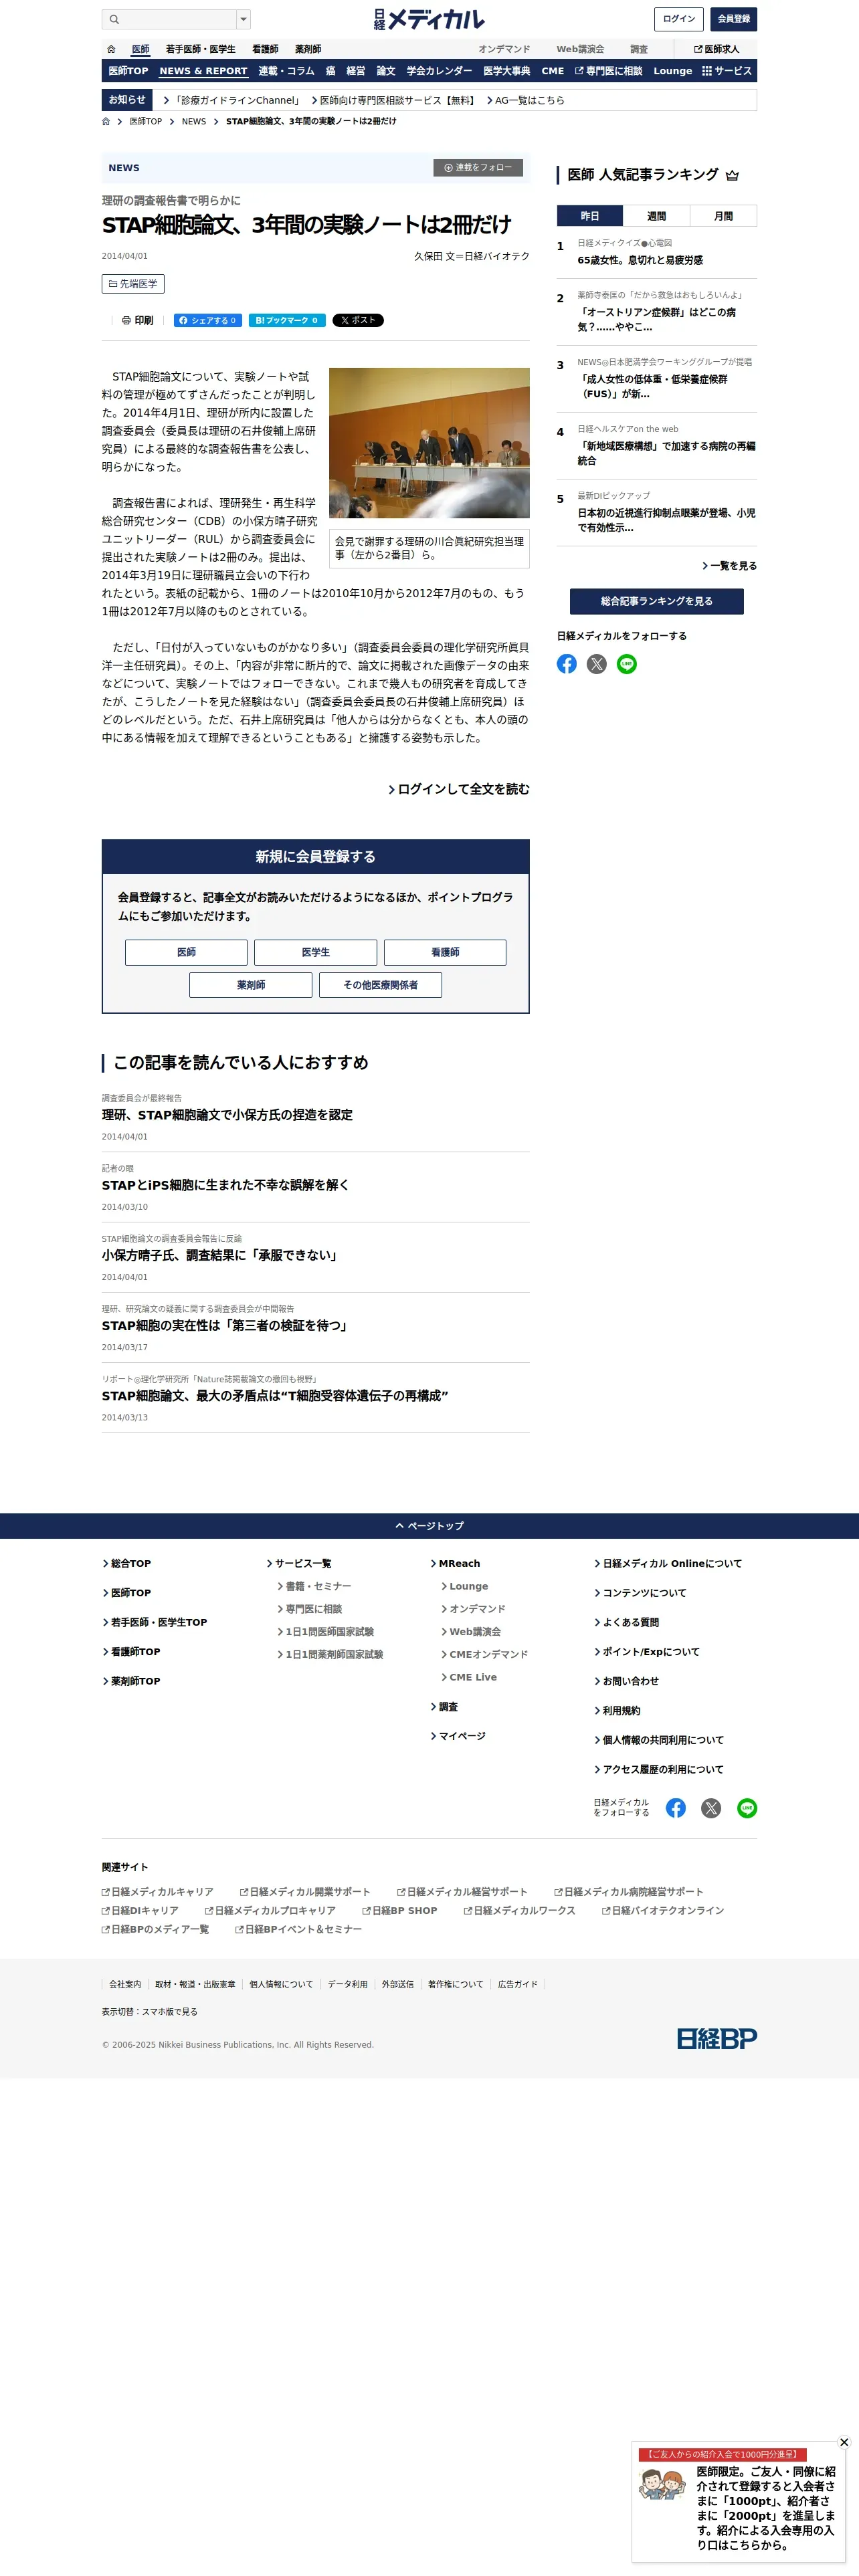This screenshot has height=2576, width=859.
Task: Open 日経BP SHOP external link
Action: click(x=400, y=1911)
